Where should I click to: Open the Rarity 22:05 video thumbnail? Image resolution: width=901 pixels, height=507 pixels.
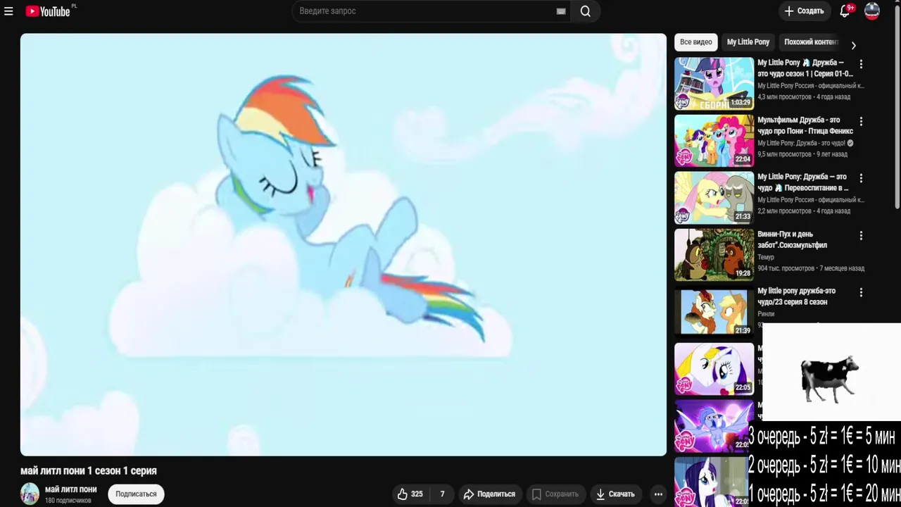point(714,369)
